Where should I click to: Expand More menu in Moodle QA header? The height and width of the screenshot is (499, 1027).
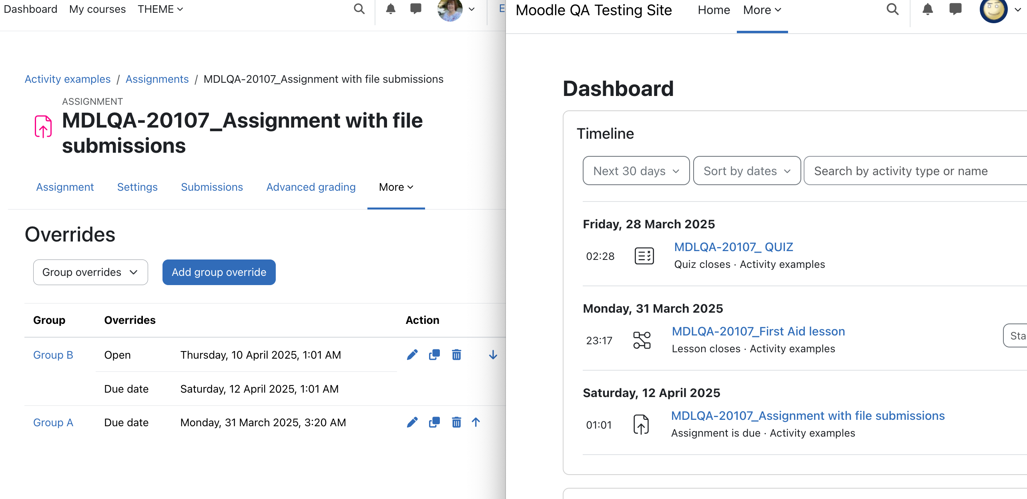[x=762, y=10]
